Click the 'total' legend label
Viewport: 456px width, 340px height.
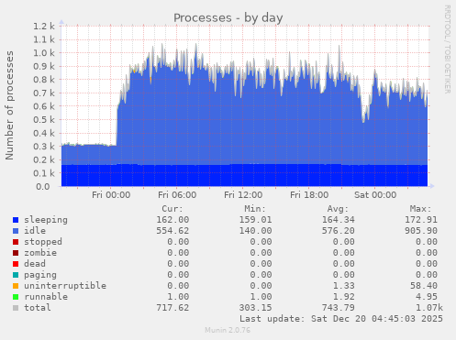tap(38, 308)
